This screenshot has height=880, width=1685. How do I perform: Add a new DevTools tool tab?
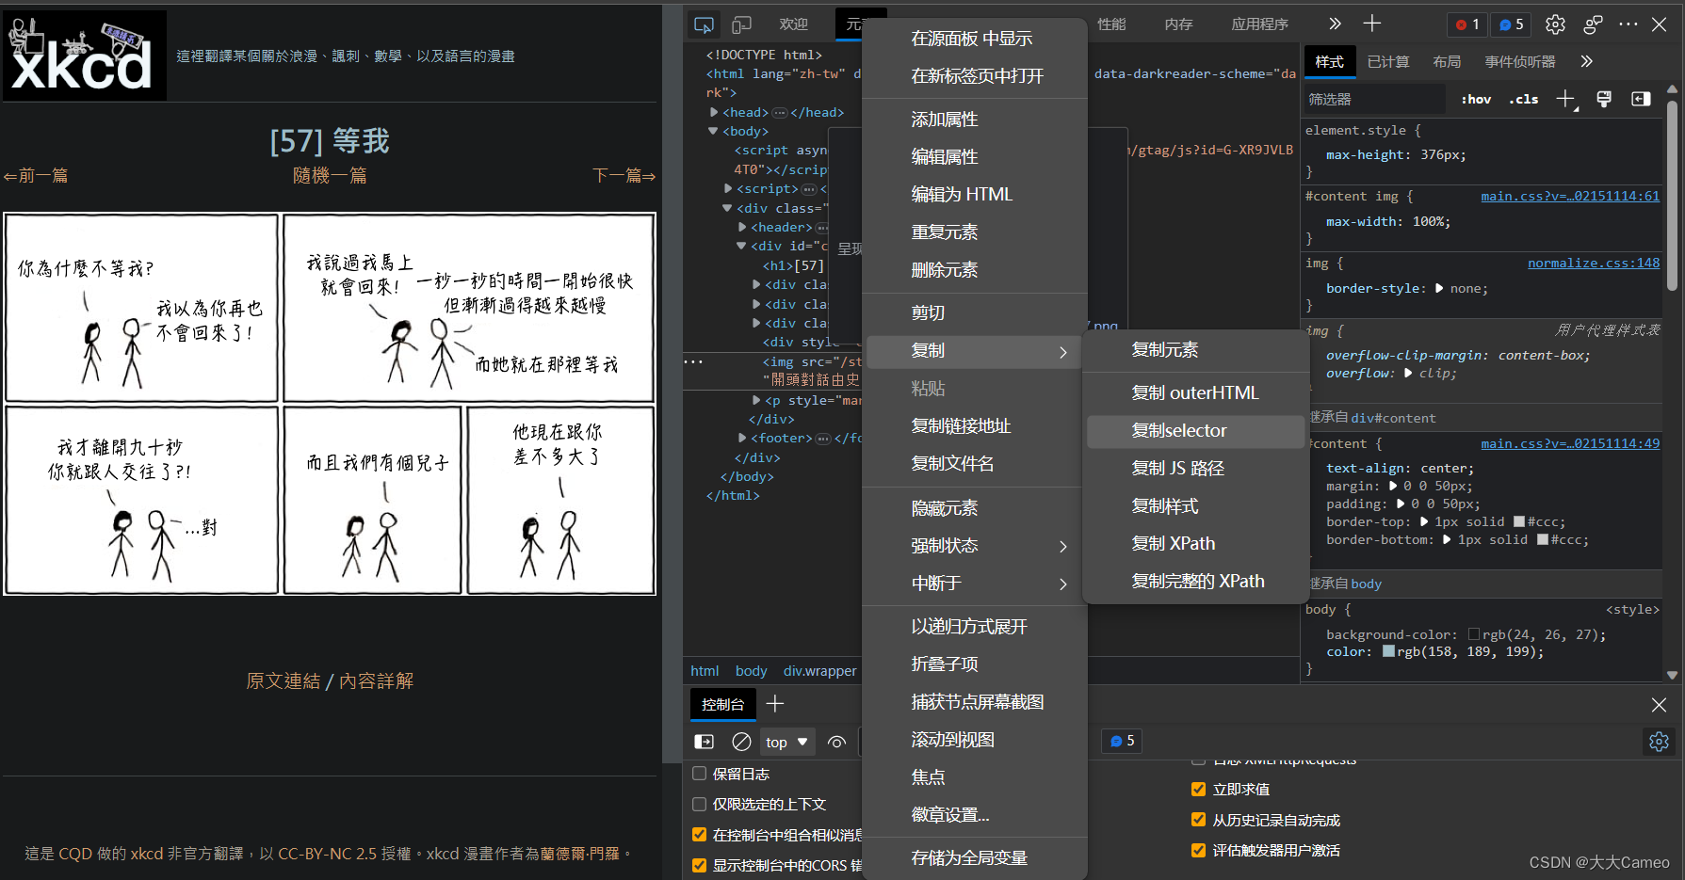click(1372, 24)
